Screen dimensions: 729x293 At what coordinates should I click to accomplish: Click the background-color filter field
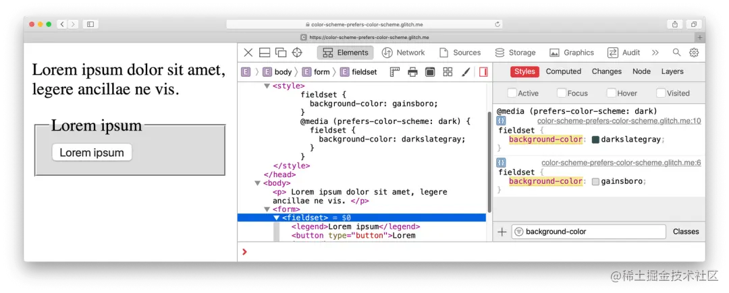(x=589, y=232)
